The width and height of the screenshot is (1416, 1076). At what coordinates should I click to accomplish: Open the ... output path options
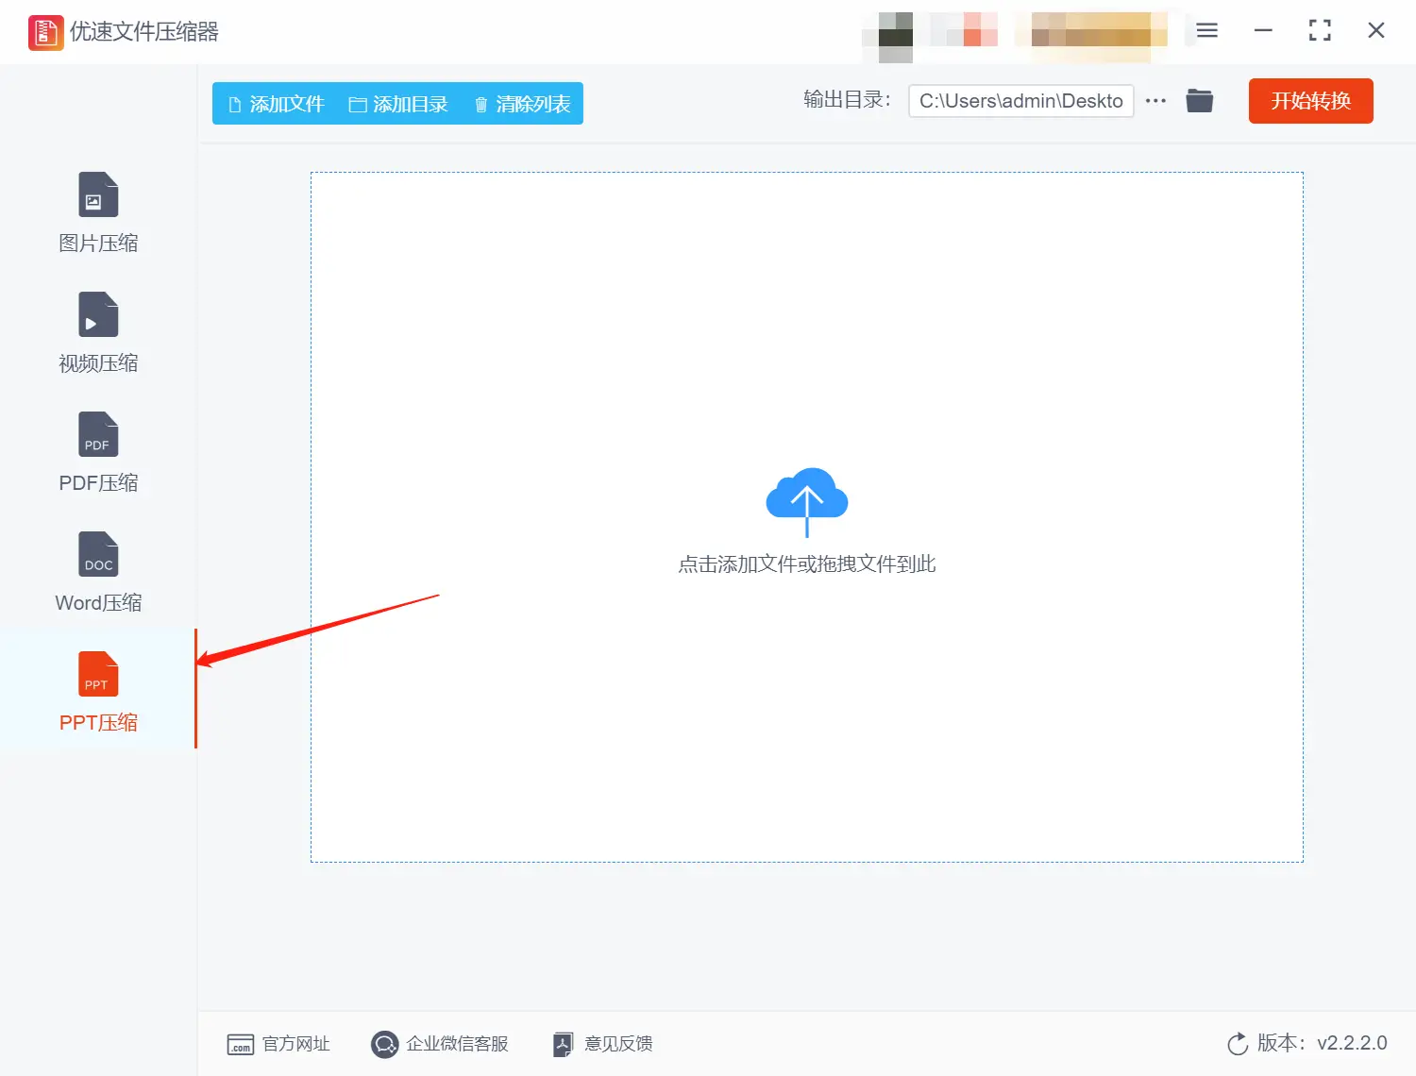[x=1155, y=100]
